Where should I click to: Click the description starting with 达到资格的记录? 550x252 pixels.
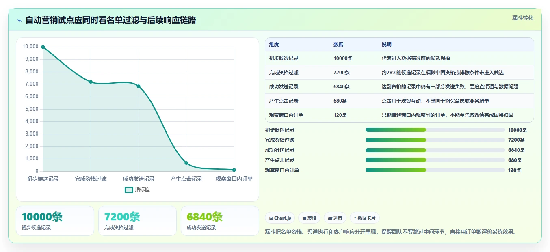[x=450, y=87]
